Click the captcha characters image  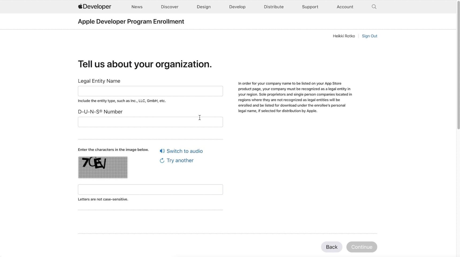(x=103, y=167)
